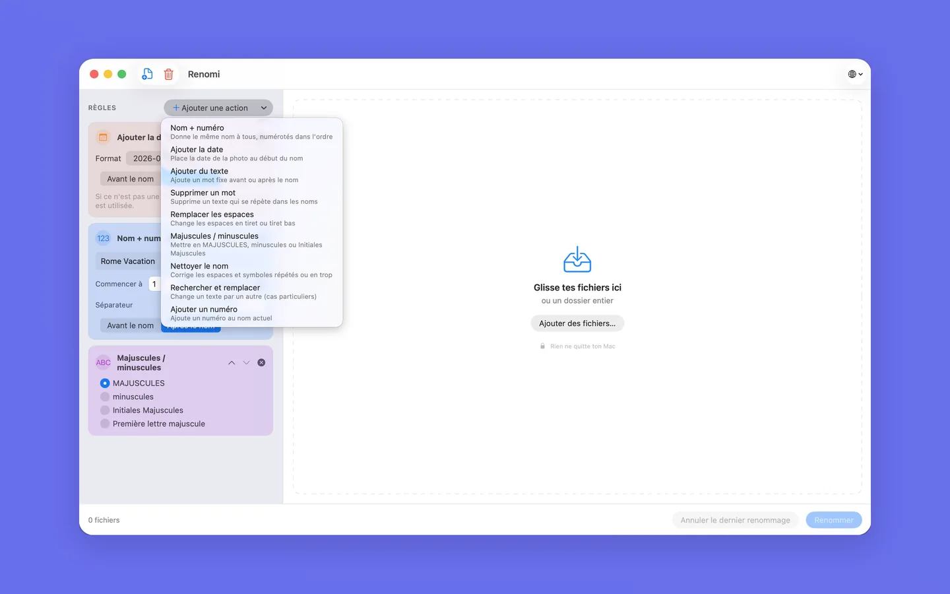
Task: Move Majuscules / minuscules rule down
Action: pos(246,362)
